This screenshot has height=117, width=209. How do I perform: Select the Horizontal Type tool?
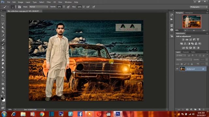pyautogui.click(x=3, y=76)
